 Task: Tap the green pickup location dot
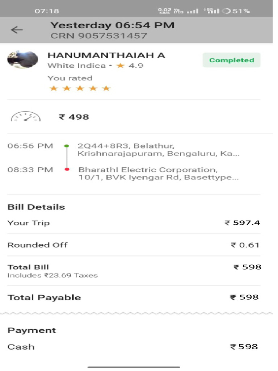[x=67, y=146]
